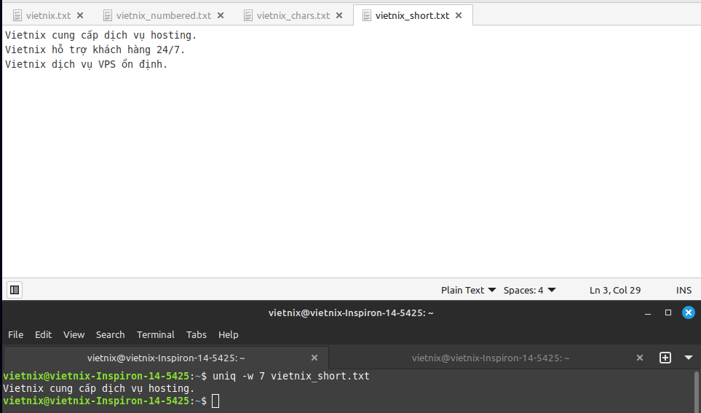Open the Spaces: 4 indentation dropdown
Screen dimensions: 701x413
point(529,290)
